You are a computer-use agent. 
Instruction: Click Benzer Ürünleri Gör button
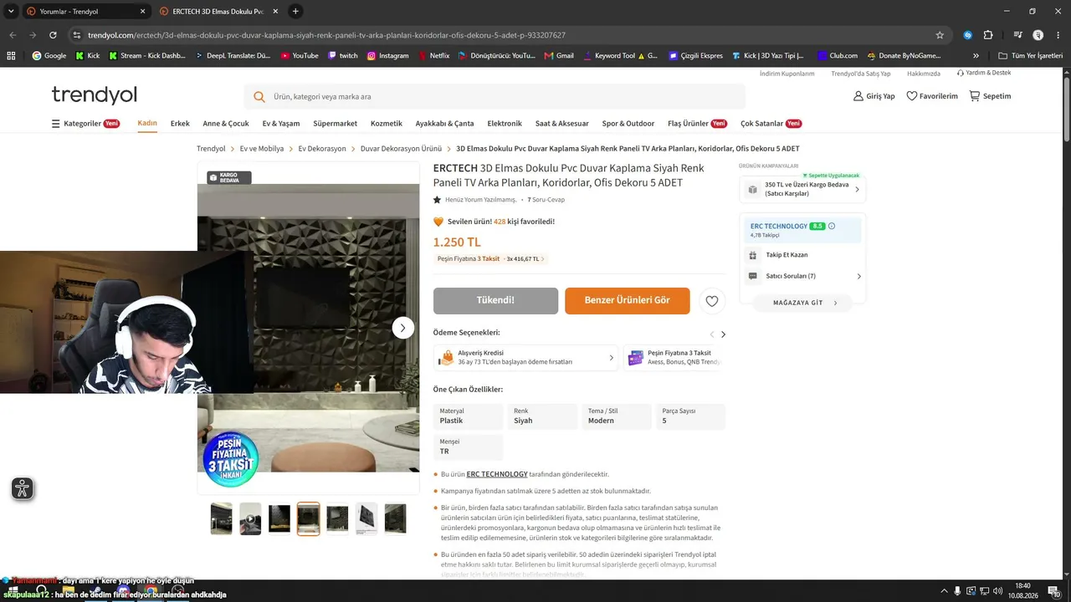click(628, 301)
